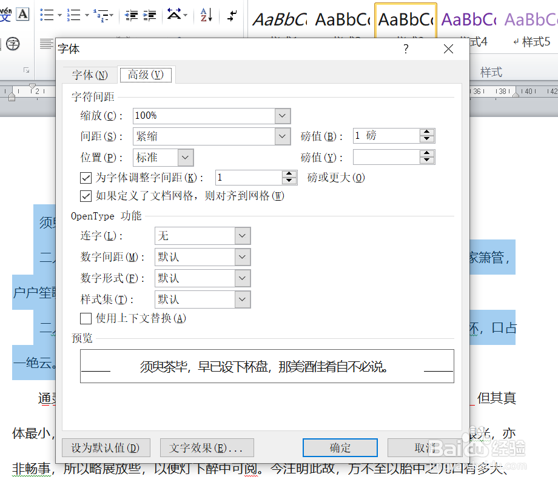Image resolution: width=558 pixels, height=485 pixels.
Task: Open the 缩放 100% dropdown
Action: [x=281, y=116]
